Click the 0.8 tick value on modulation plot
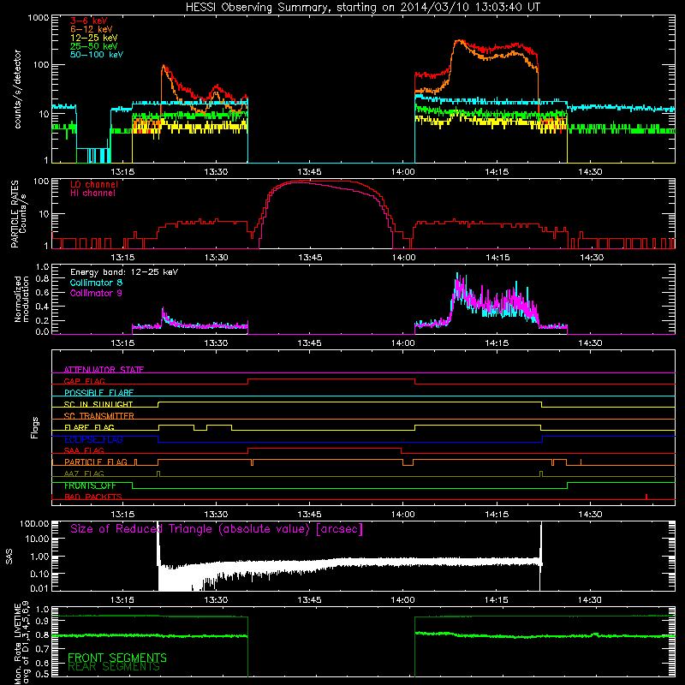The width and height of the screenshot is (685, 685). click(42, 279)
